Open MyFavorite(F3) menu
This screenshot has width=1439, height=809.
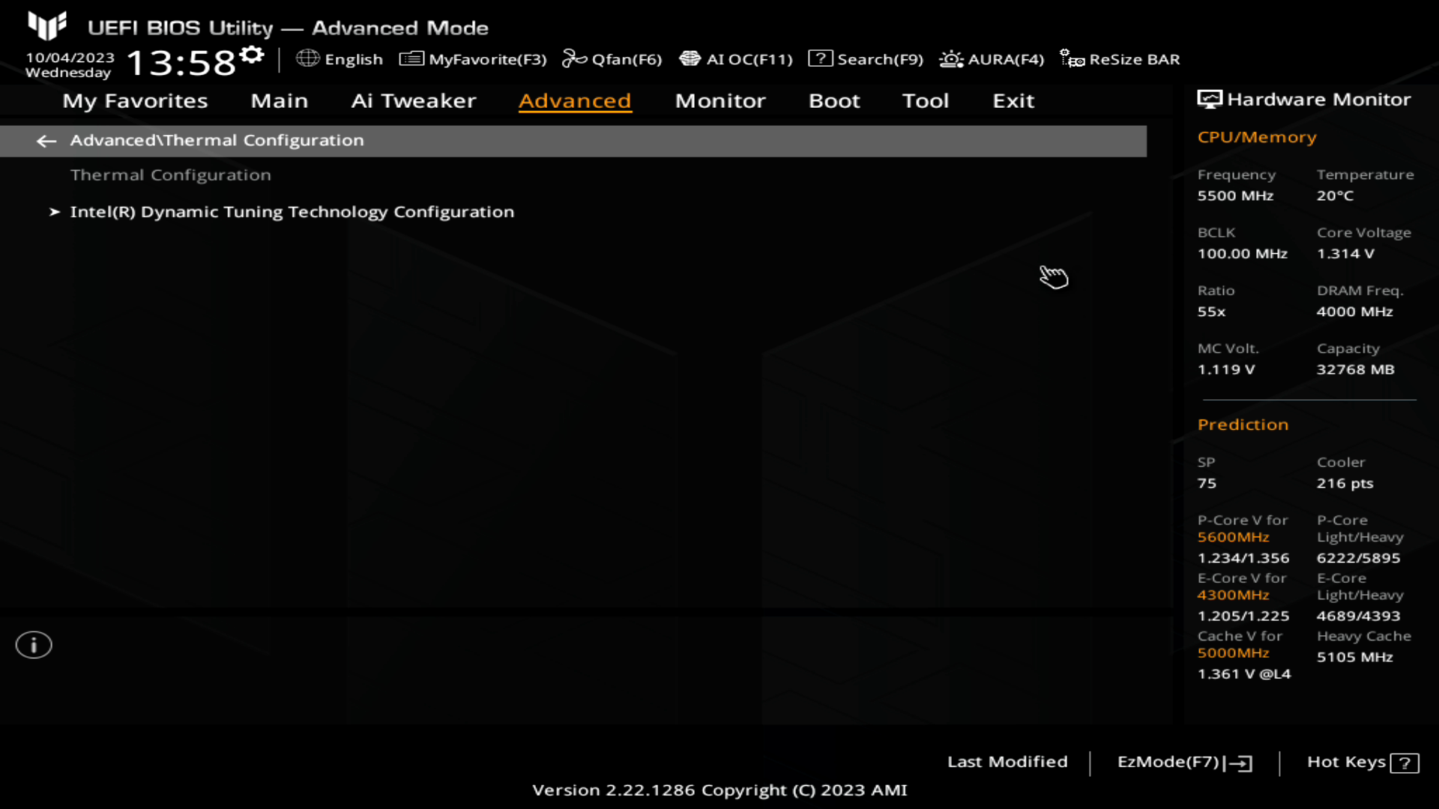click(487, 59)
